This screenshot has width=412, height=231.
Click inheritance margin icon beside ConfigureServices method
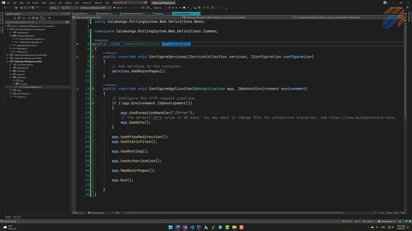(x=77, y=57)
